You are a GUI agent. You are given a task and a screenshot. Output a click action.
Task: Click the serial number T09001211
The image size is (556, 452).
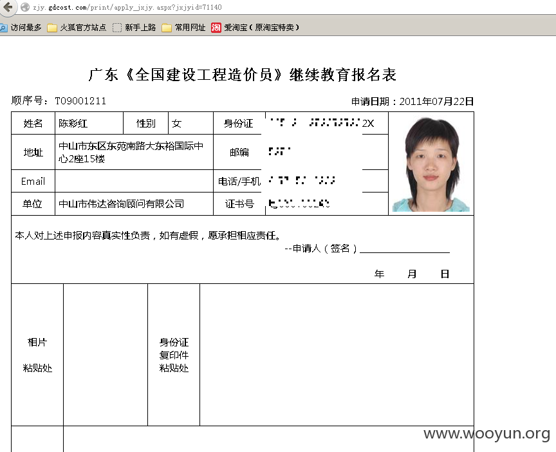[80, 101]
